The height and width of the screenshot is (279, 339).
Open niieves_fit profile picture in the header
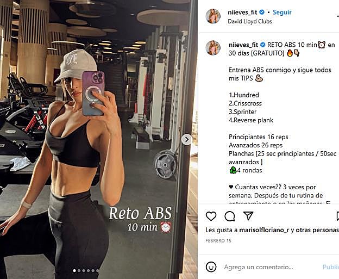click(x=213, y=16)
